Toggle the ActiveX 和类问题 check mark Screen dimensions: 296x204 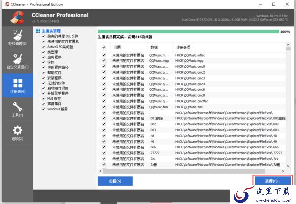click(x=43, y=47)
